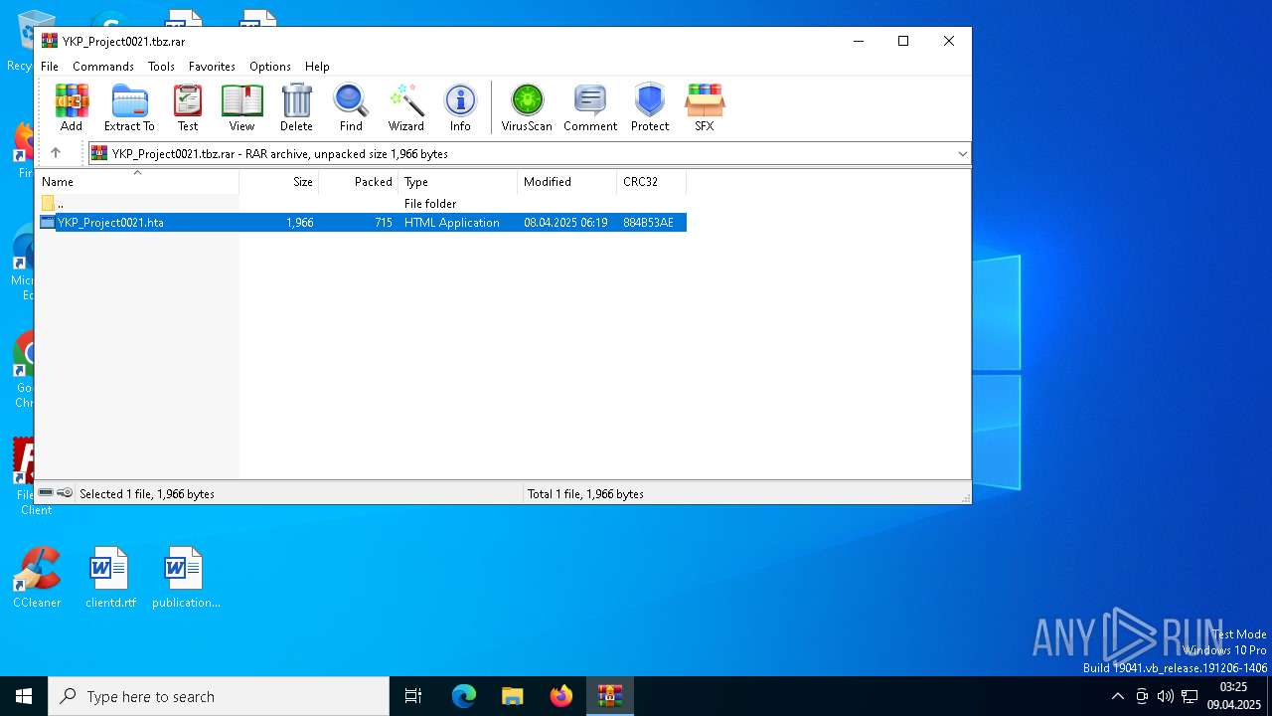The image size is (1272, 716).
Task: Click the WinRAR taskbar button
Action: (x=610, y=696)
